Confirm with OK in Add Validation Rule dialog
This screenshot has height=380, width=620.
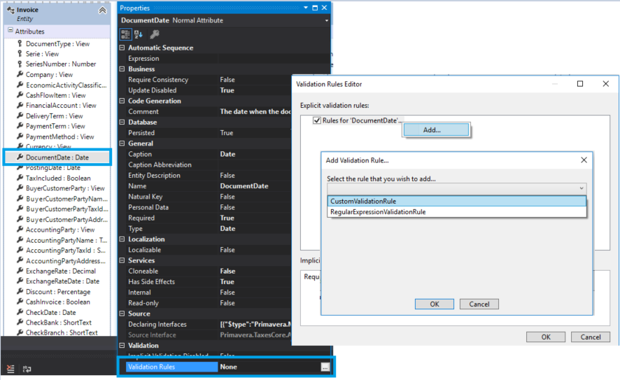tap(434, 304)
